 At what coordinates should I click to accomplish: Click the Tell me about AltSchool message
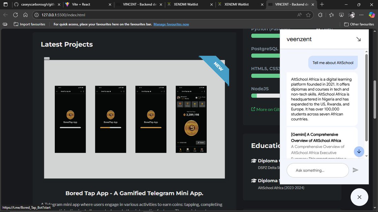pos(333,63)
